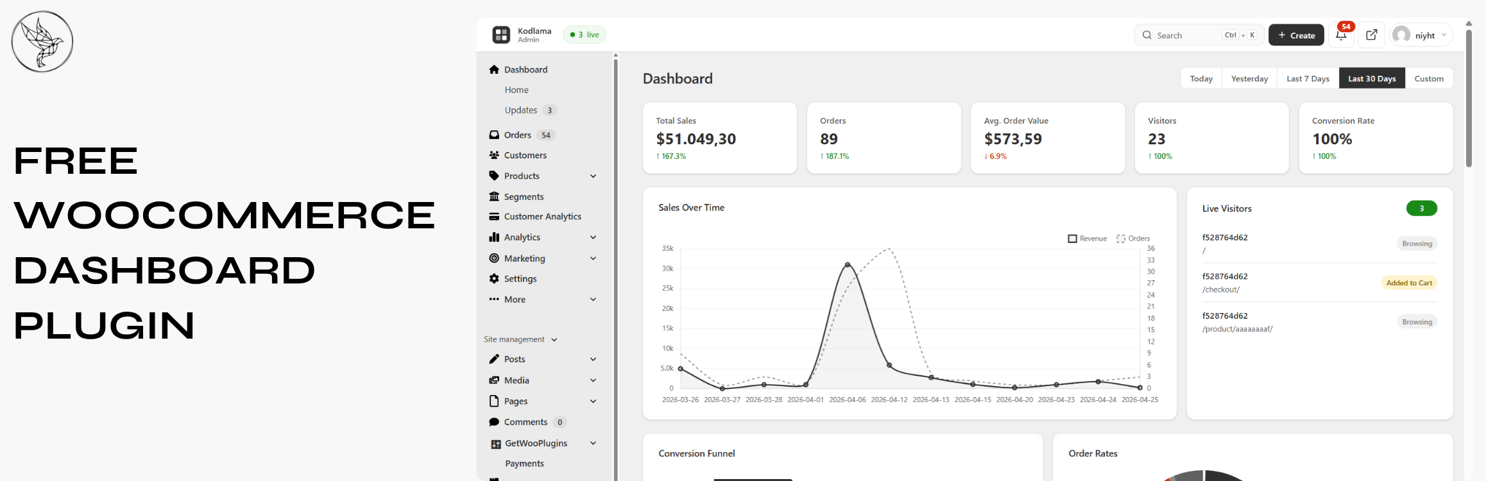The width and height of the screenshot is (1486, 481).
Task: Toggle the Orders series in chart legend
Action: pyautogui.click(x=1133, y=239)
